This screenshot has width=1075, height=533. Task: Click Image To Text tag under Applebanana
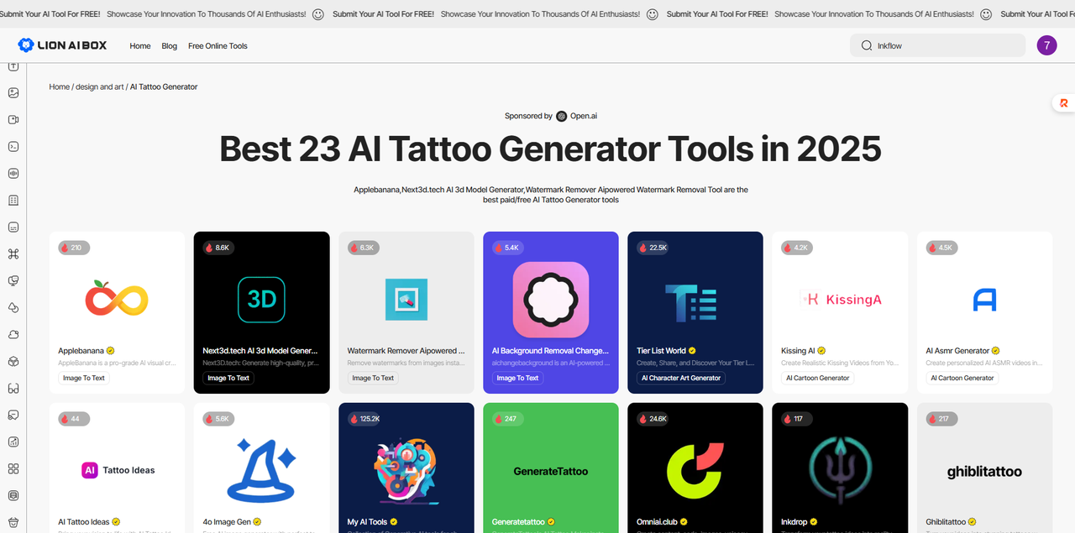(x=84, y=378)
